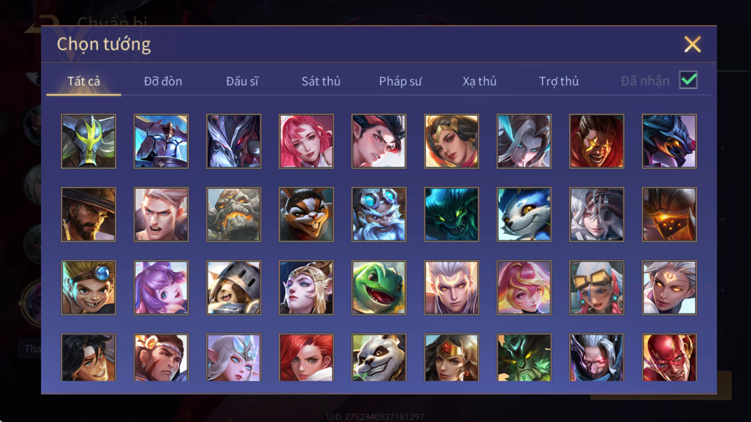
Task: Open the Sát thủ tab
Action: tap(321, 81)
